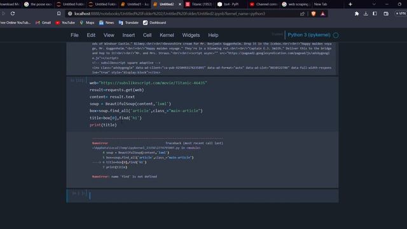Open the Jupyter View menu
Screen dimensions: 407x229
click(109, 35)
